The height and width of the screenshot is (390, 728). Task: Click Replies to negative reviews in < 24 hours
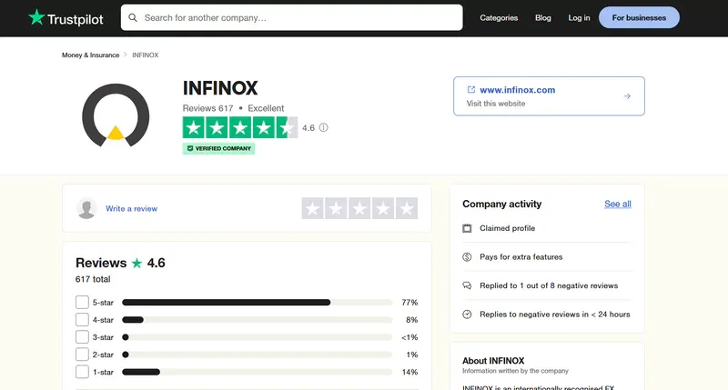coord(555,315)
